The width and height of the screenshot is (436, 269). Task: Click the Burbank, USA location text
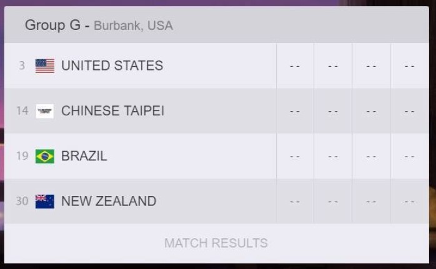[x=133, y=26]
